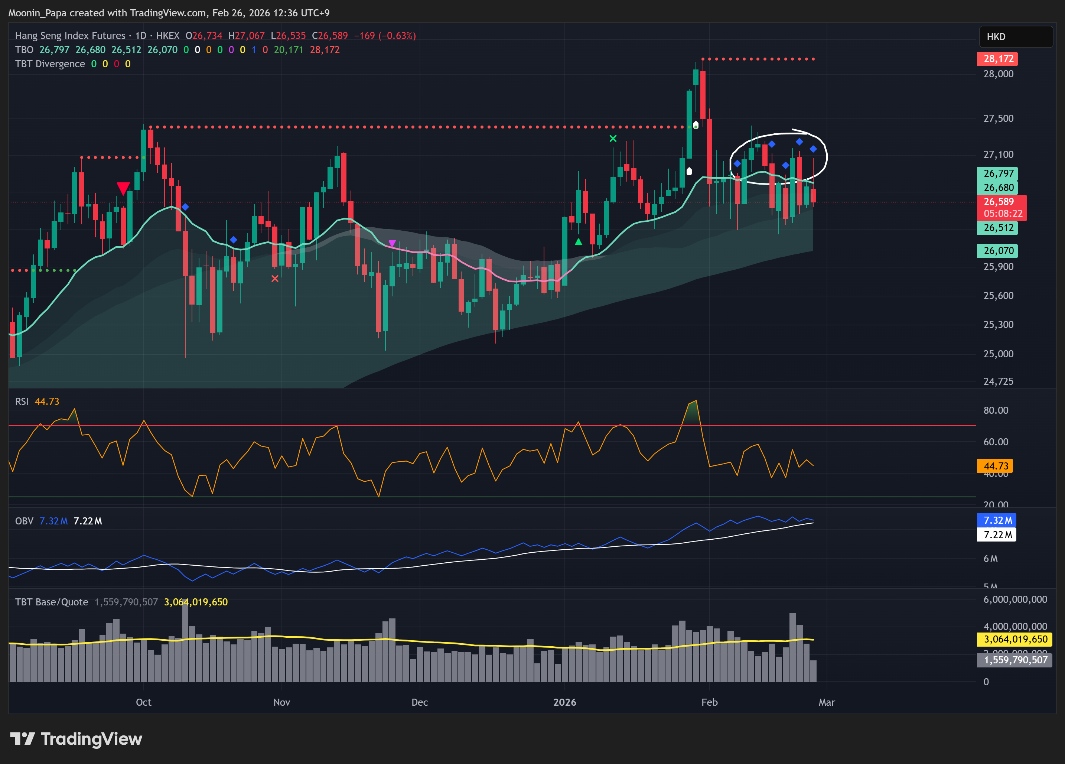Viewport: 1065px width, 764px height.
Task: Click the red X marker below late-October candles
Action: (275, 279)
